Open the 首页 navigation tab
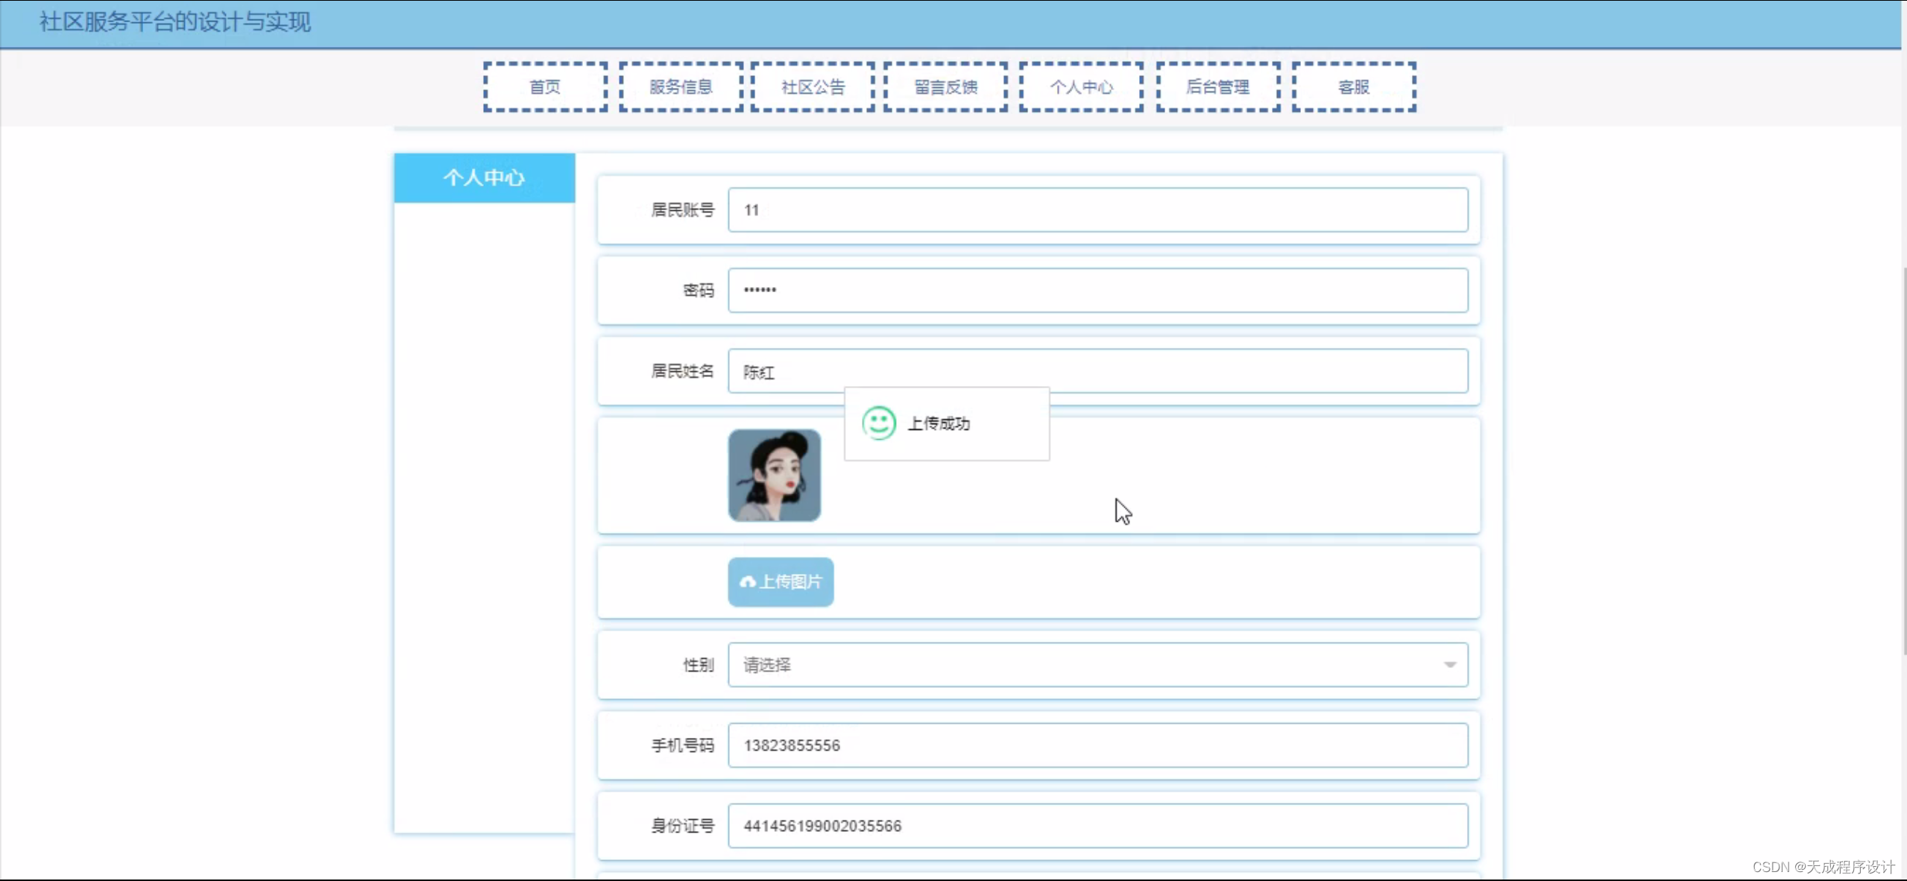1907x881 pixels. [x=545, y=87]
